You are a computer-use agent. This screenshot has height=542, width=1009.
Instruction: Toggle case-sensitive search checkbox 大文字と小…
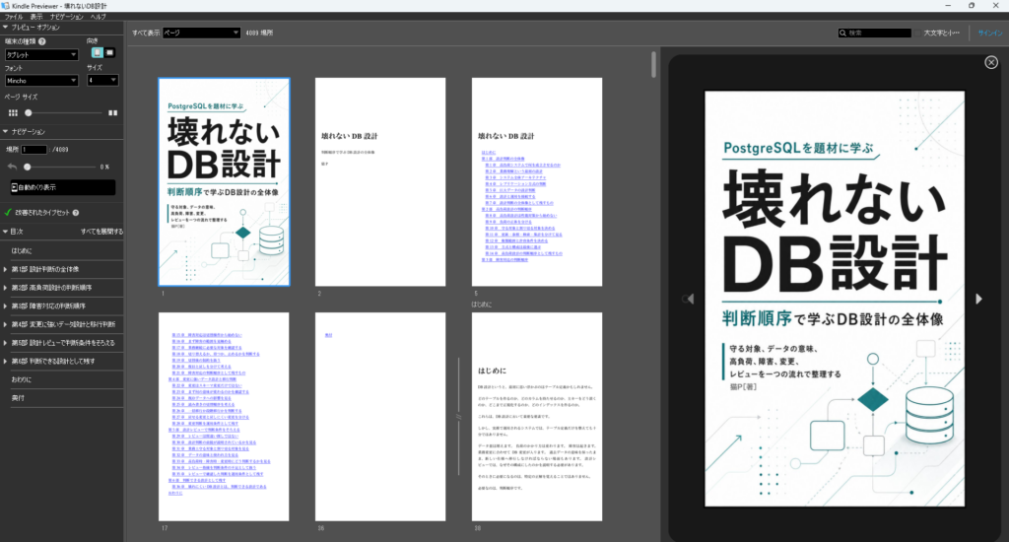(917, 33)
